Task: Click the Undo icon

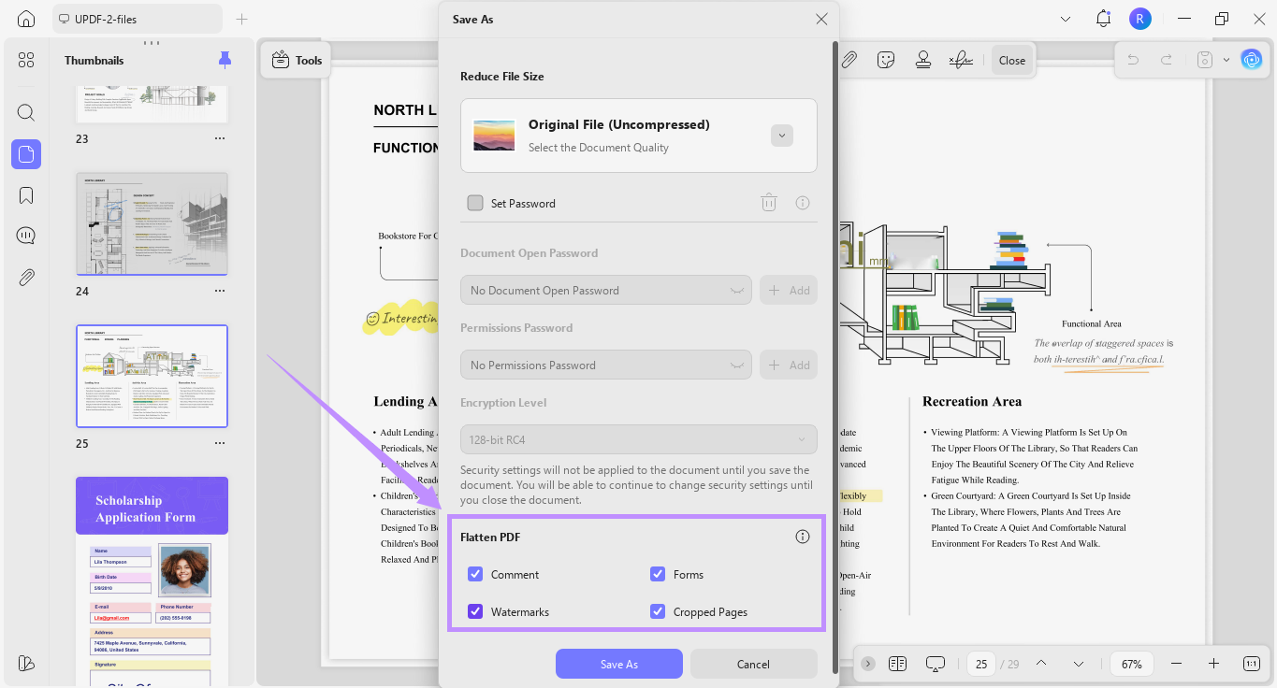Action: click(1132, 59)
